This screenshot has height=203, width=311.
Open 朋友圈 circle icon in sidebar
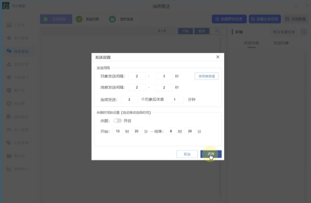pyautogui.click(x=9, y=103)
